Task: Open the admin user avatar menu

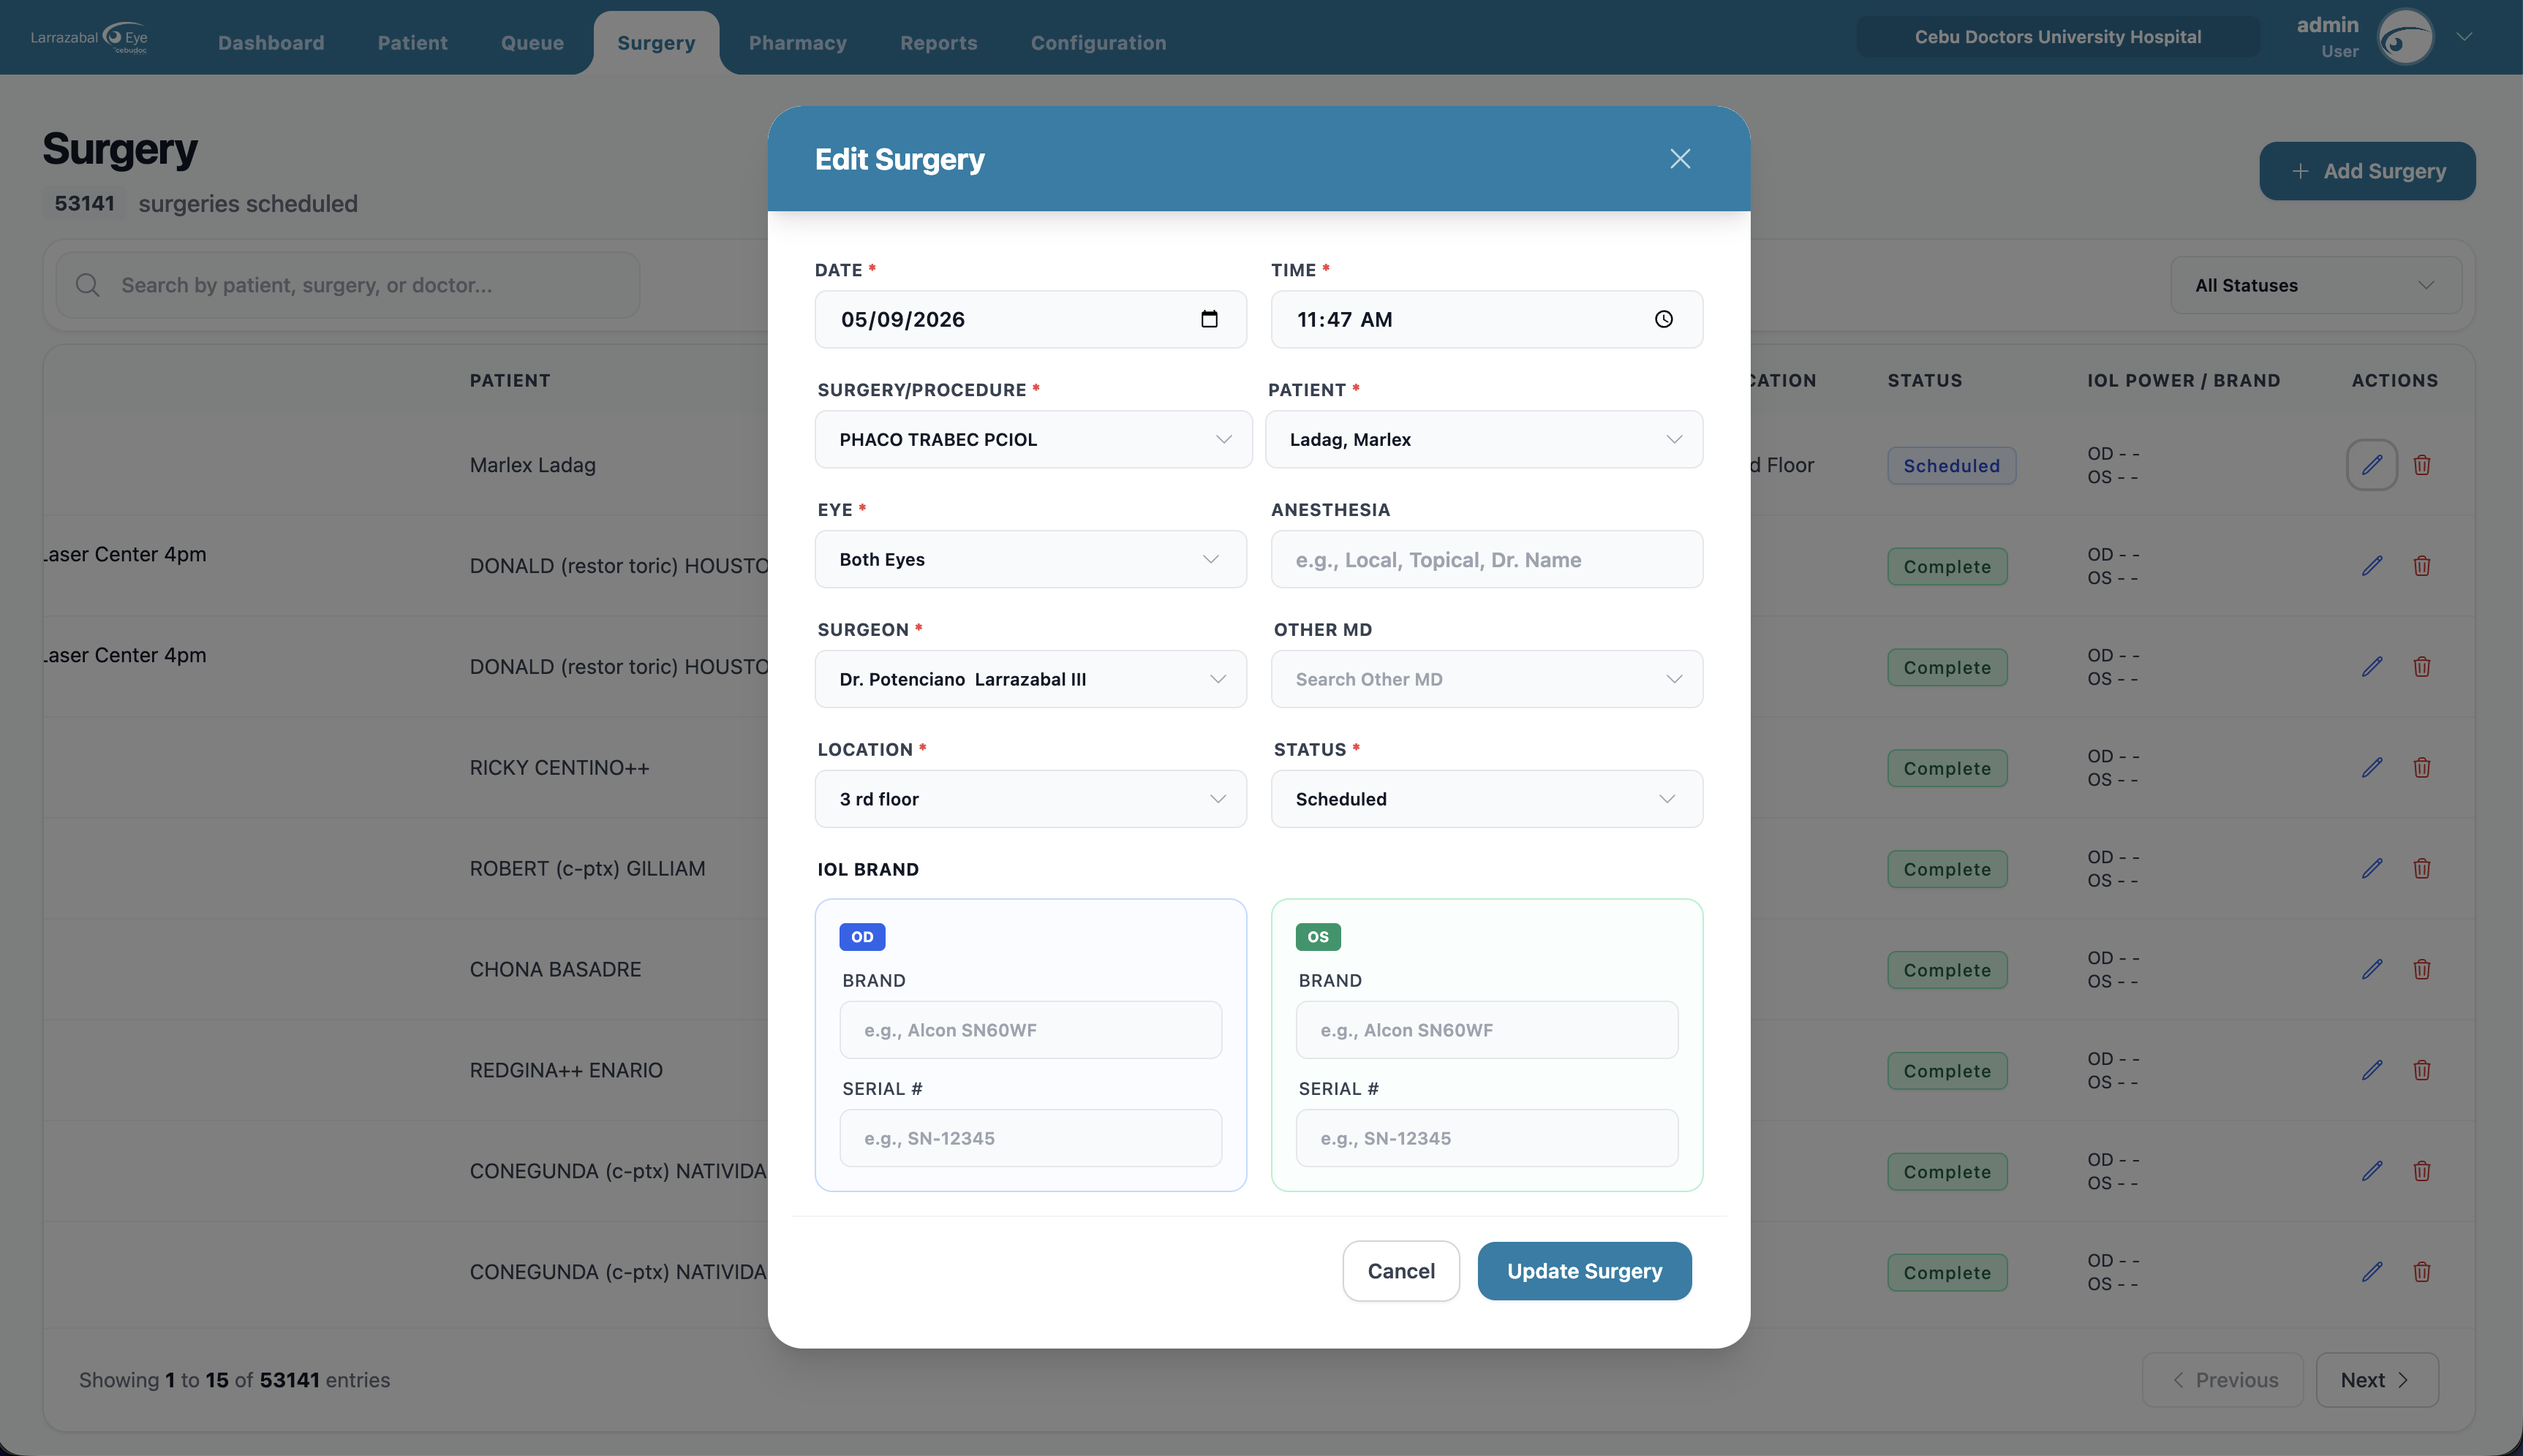Action: coord(2405,38)
